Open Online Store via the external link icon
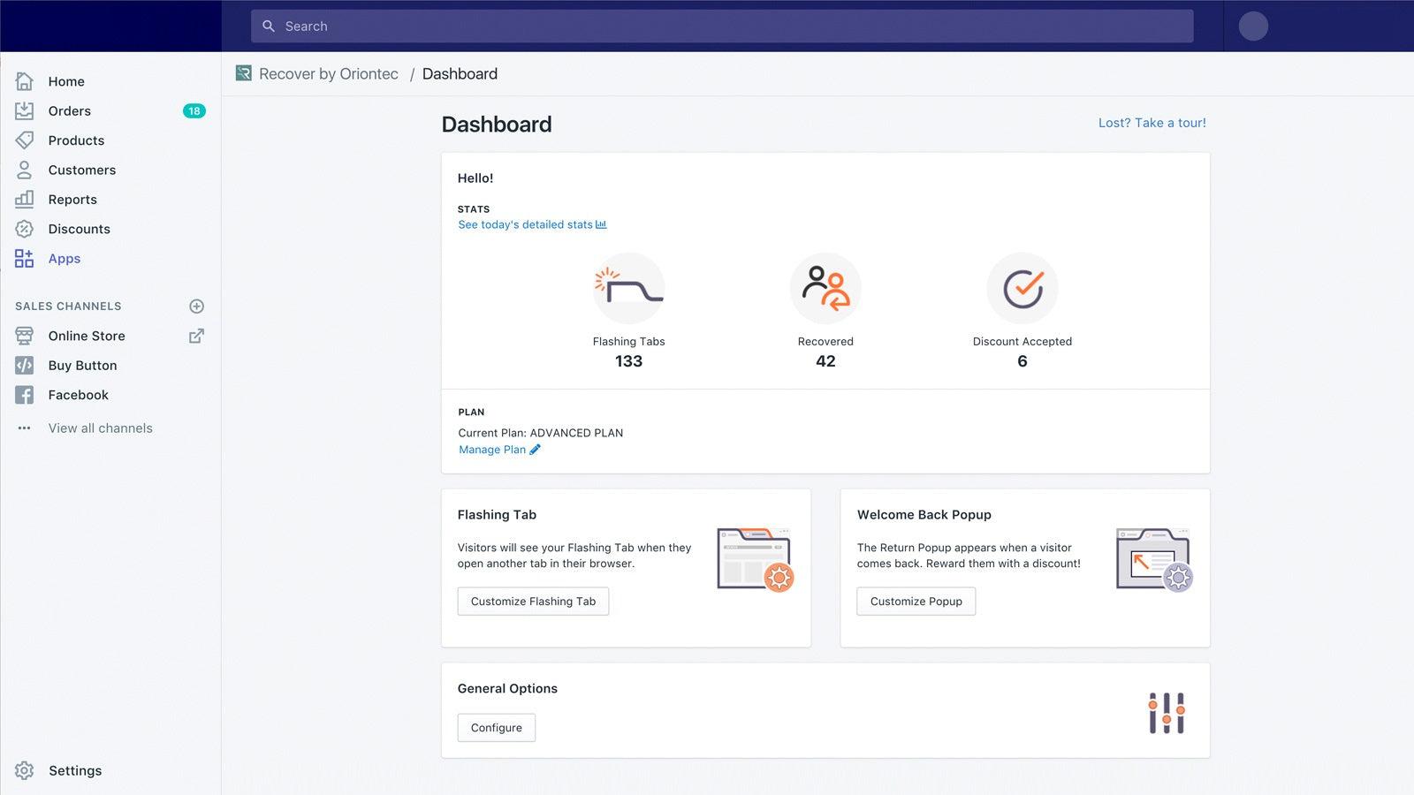 click(196, 336)
